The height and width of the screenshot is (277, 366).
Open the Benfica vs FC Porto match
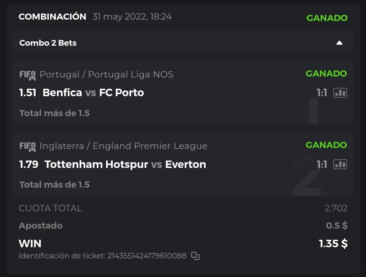(x=93, y=93)
